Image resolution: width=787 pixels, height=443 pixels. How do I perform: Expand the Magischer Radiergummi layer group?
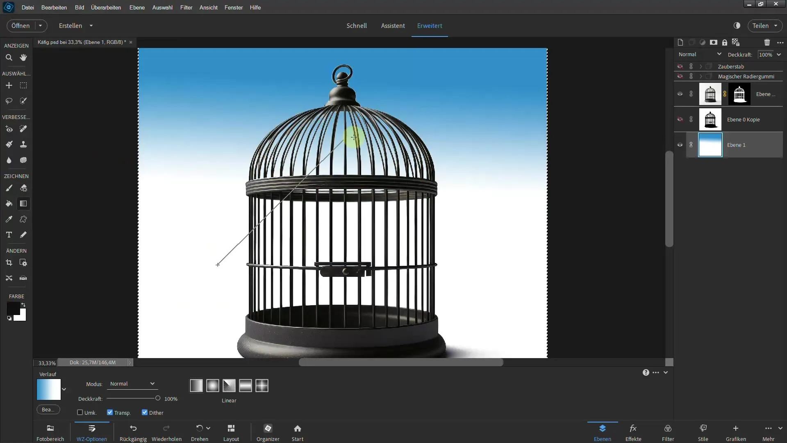pyautogui.click(x=701, y=76)
